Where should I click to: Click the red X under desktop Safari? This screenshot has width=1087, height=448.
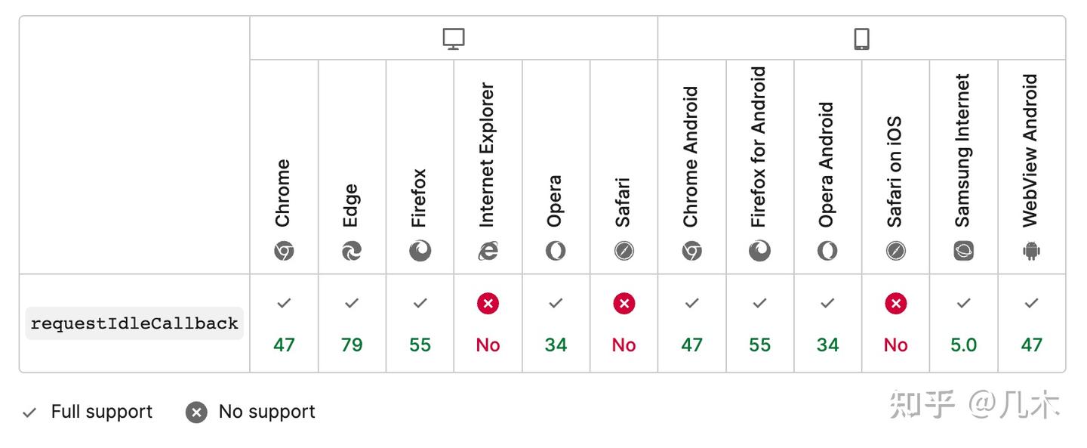624,304
